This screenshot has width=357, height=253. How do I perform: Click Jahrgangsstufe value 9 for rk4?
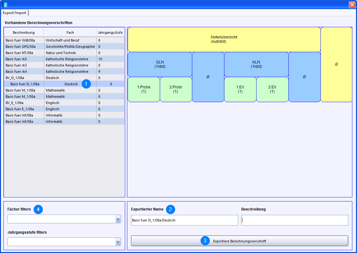[110, 72]
